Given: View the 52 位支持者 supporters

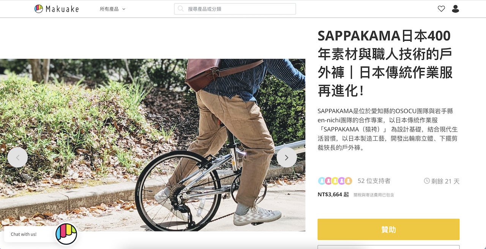Looking at the screenshot, I should tap(374, 181).
